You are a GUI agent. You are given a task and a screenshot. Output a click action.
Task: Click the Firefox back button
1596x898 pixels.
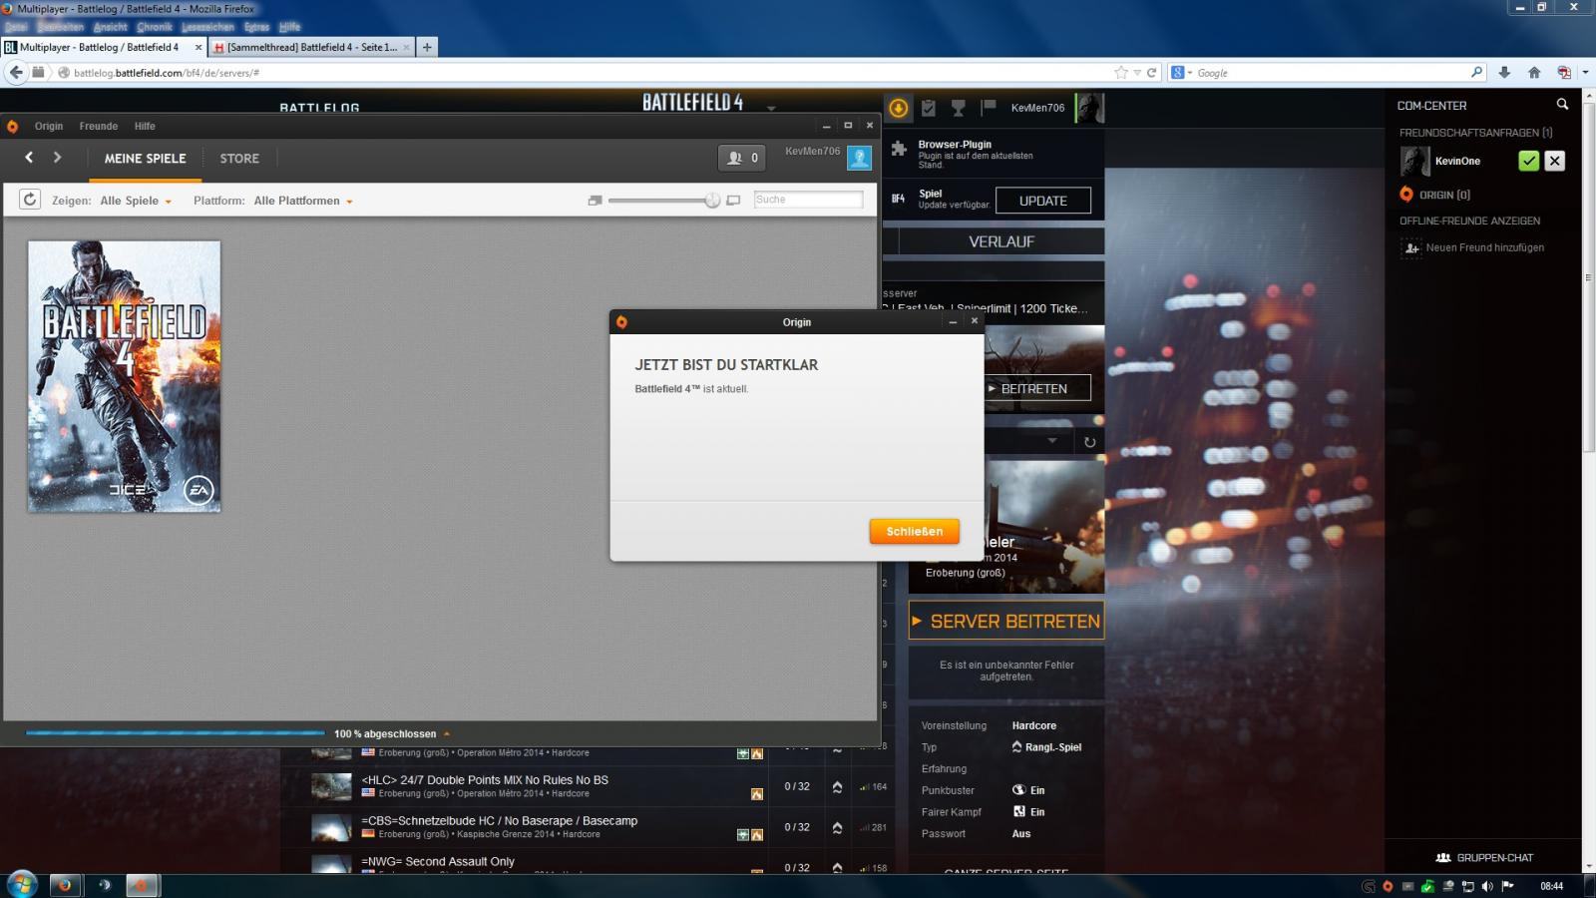coord(16,72)
